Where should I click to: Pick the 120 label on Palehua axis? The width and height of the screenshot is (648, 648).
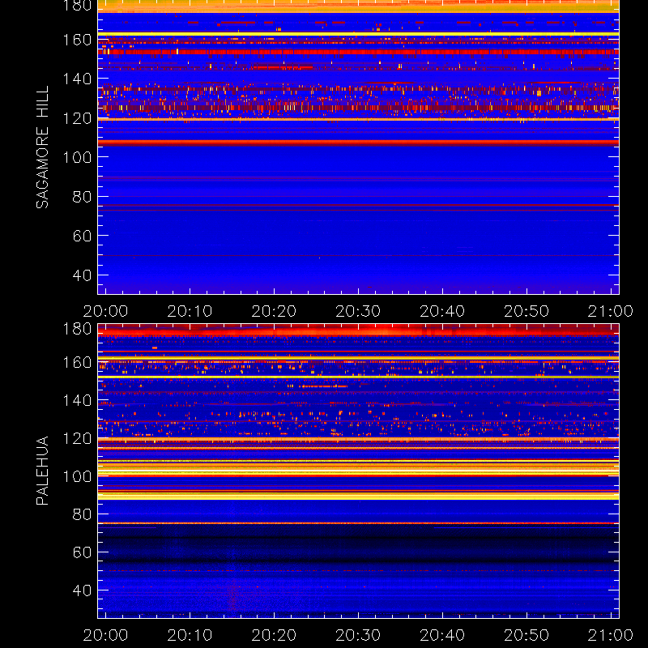[77, 438]
